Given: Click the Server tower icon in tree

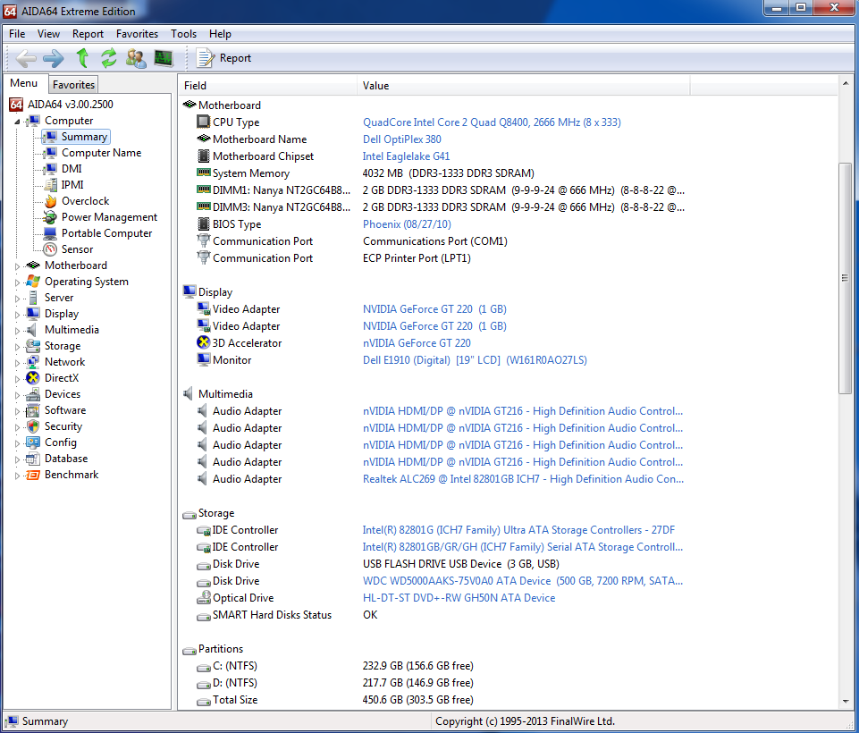Looking at the screenshot, I should (33, 298).
